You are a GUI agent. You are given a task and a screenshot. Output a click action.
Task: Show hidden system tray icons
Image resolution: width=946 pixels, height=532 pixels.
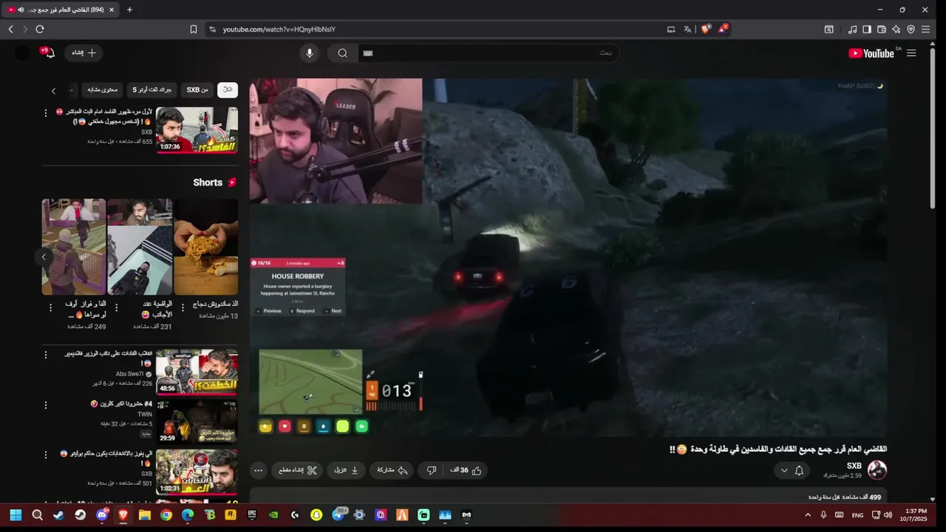pyautogui.click(x=807, y=515)
